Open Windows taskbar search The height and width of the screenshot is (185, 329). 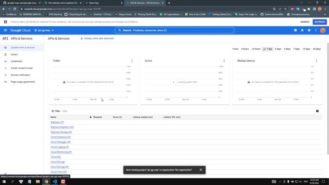[x=12, y=181]
